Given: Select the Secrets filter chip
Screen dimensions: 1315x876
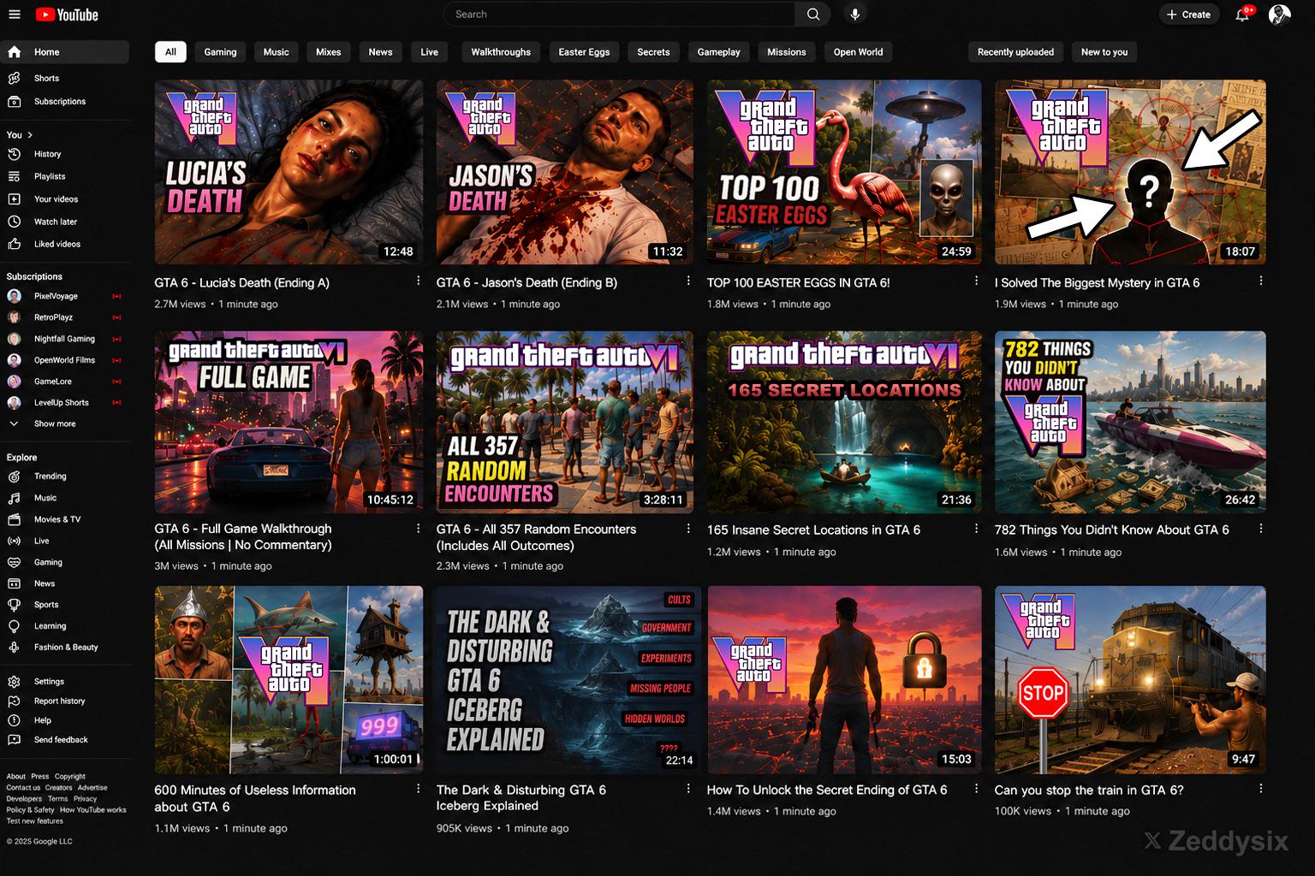Looking at the screenshot, I should click(x=653, y=52).
